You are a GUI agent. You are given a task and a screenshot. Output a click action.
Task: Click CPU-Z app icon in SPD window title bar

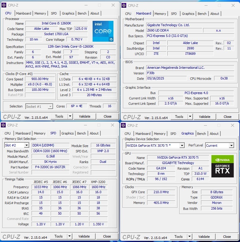tap(3, 125)
